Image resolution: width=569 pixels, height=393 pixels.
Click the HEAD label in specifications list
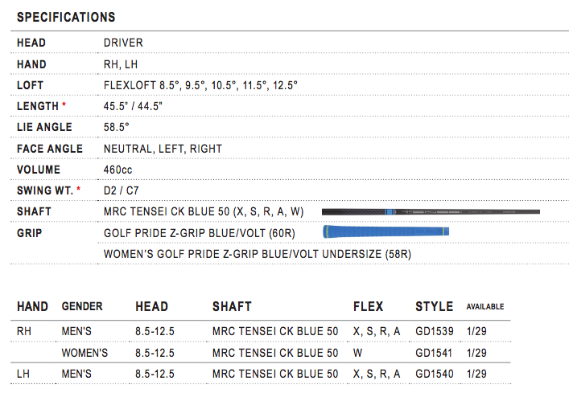click(31, 43)
